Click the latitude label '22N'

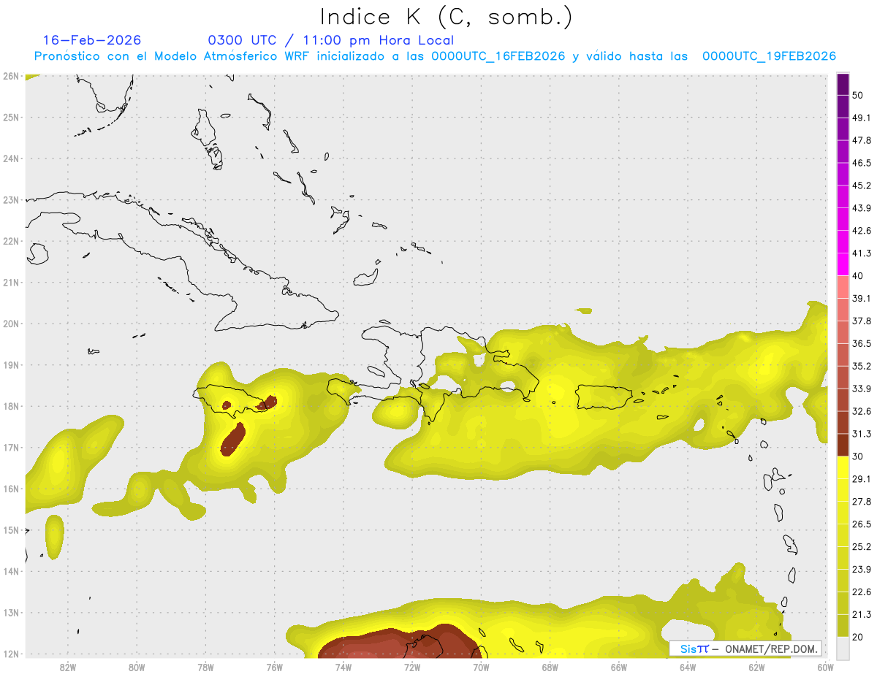click(10, 241)
